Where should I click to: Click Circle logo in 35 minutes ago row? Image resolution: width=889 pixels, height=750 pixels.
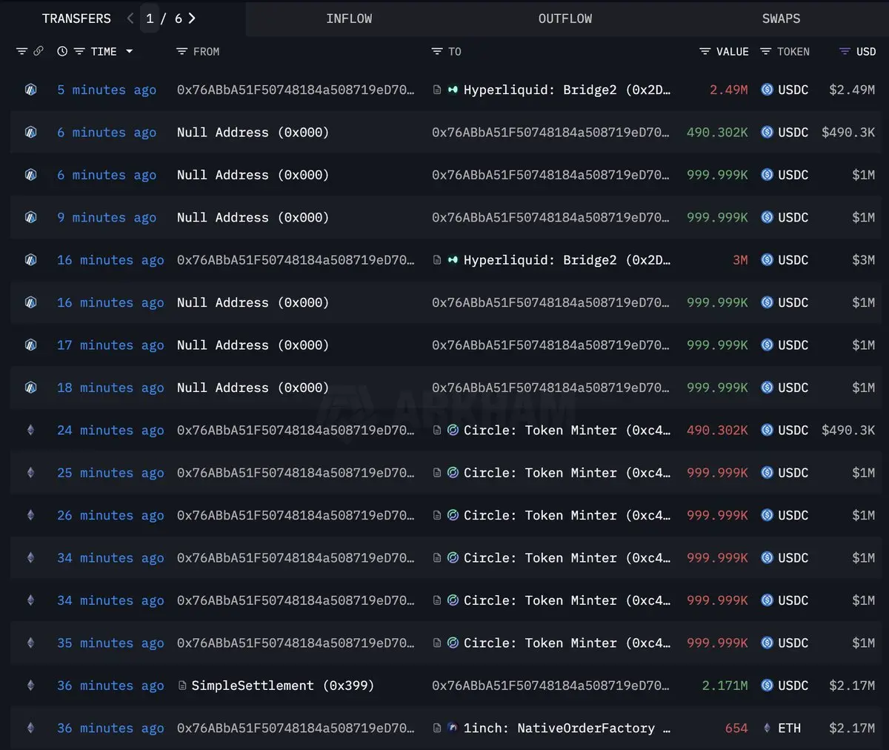(x=453, y=643)
